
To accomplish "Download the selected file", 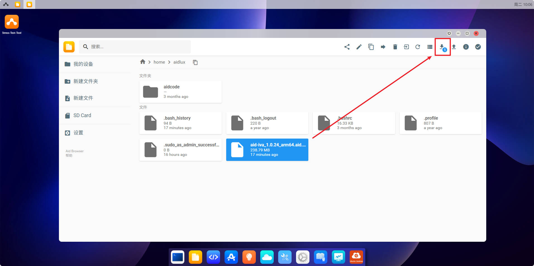I will [442, 47].
